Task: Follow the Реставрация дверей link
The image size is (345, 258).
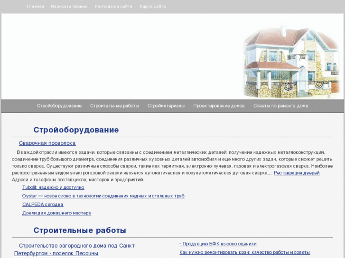Action: 297,173
